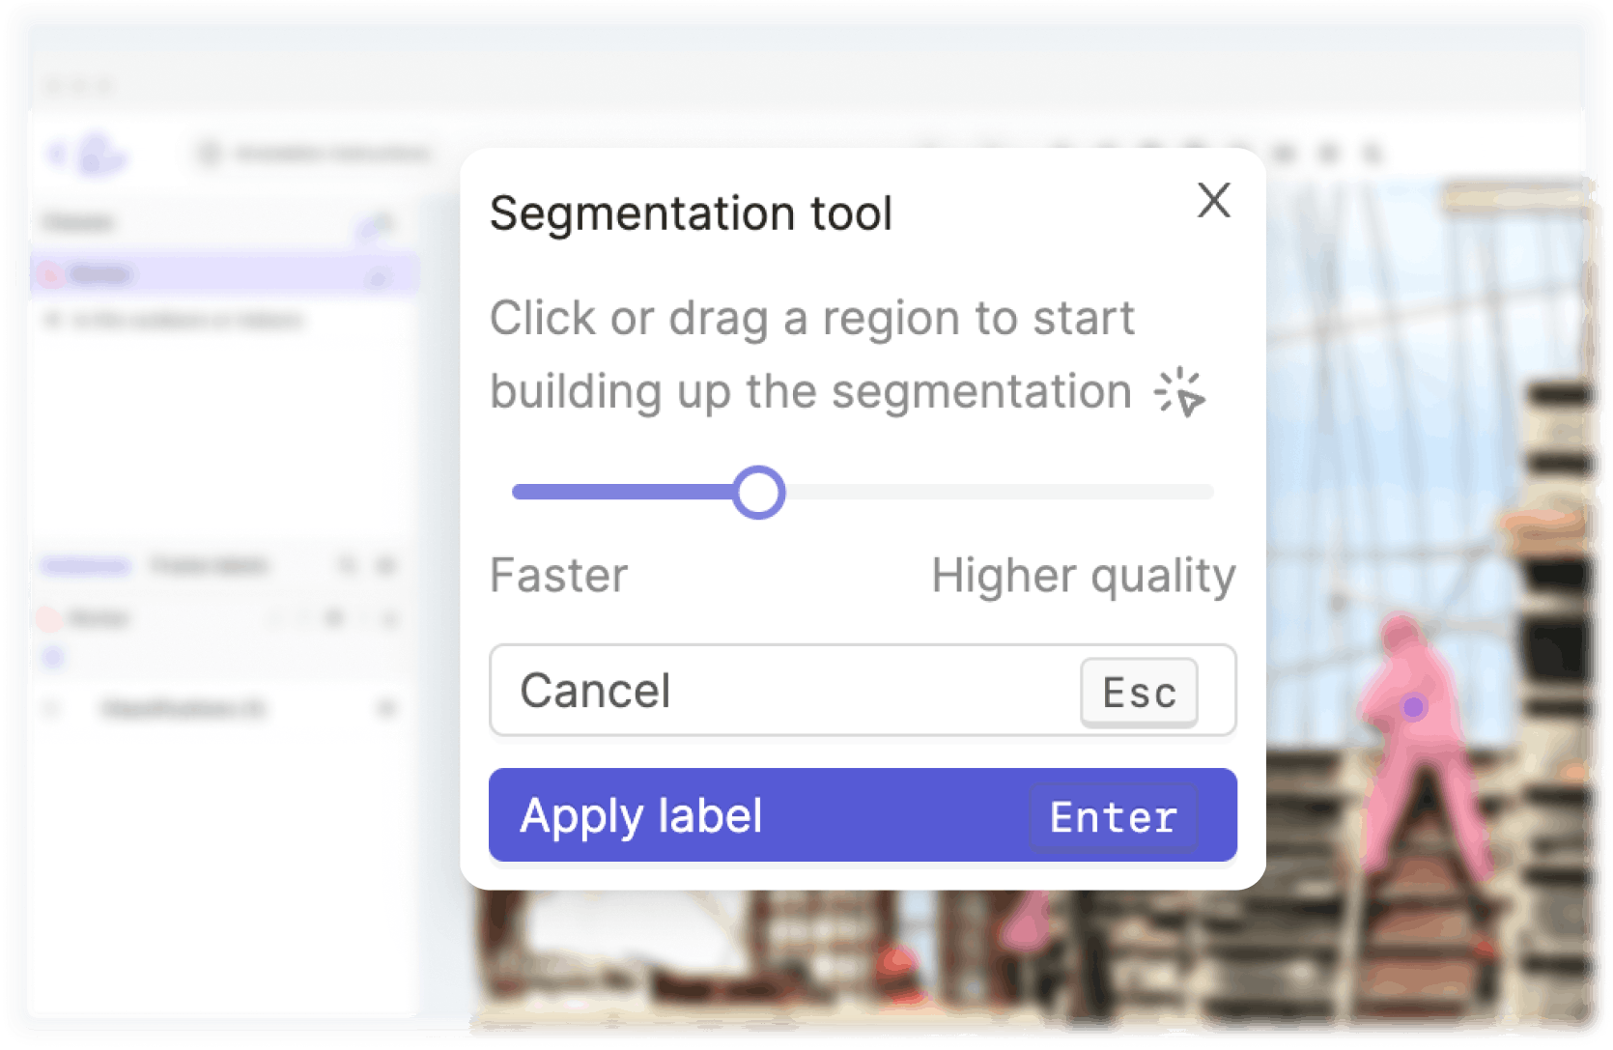The height and width of the screenshot is (1050, 1613).
Task: Click the speed-quality slider handle
Action: pos(759,493)
